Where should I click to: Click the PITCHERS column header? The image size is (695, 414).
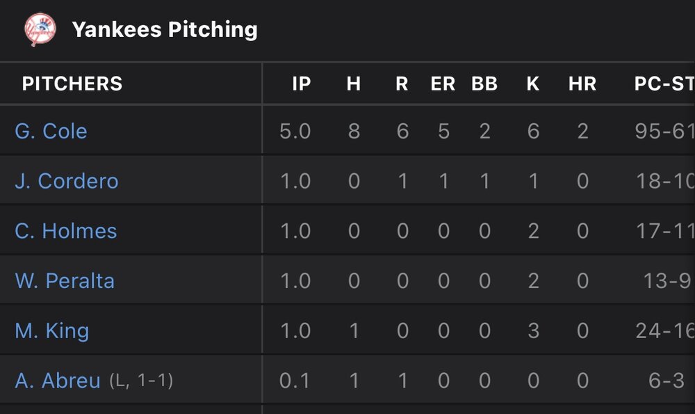72,84
